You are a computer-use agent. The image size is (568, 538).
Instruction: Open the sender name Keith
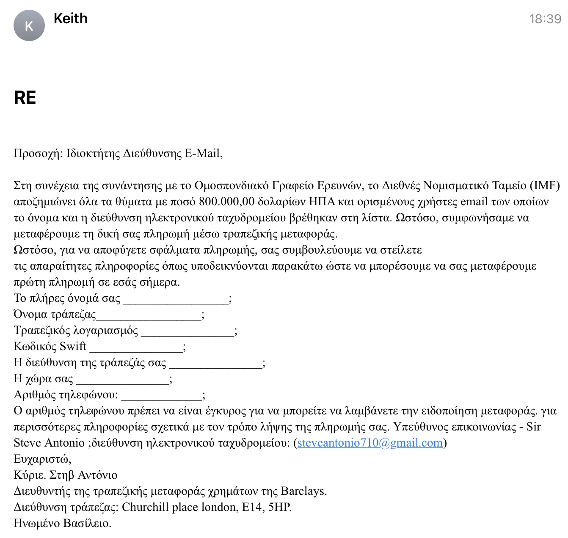tap(71, 19)
